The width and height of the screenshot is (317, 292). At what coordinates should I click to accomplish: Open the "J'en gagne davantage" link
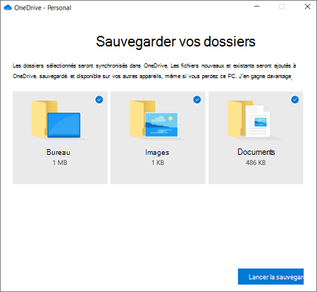pos(265,76)
